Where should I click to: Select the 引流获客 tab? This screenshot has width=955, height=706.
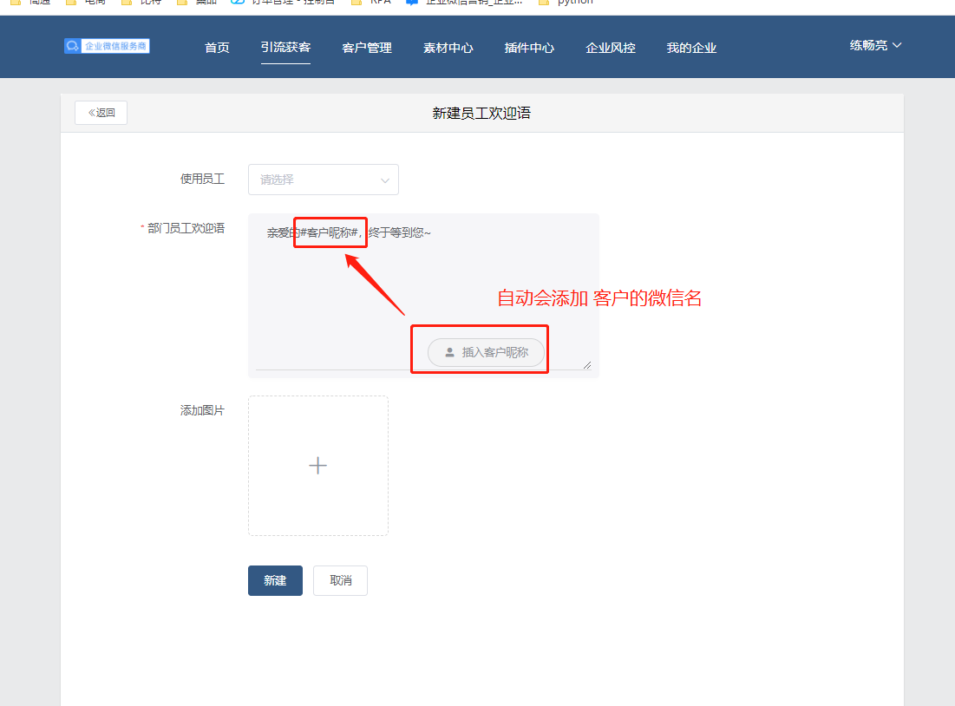(285, 48)
